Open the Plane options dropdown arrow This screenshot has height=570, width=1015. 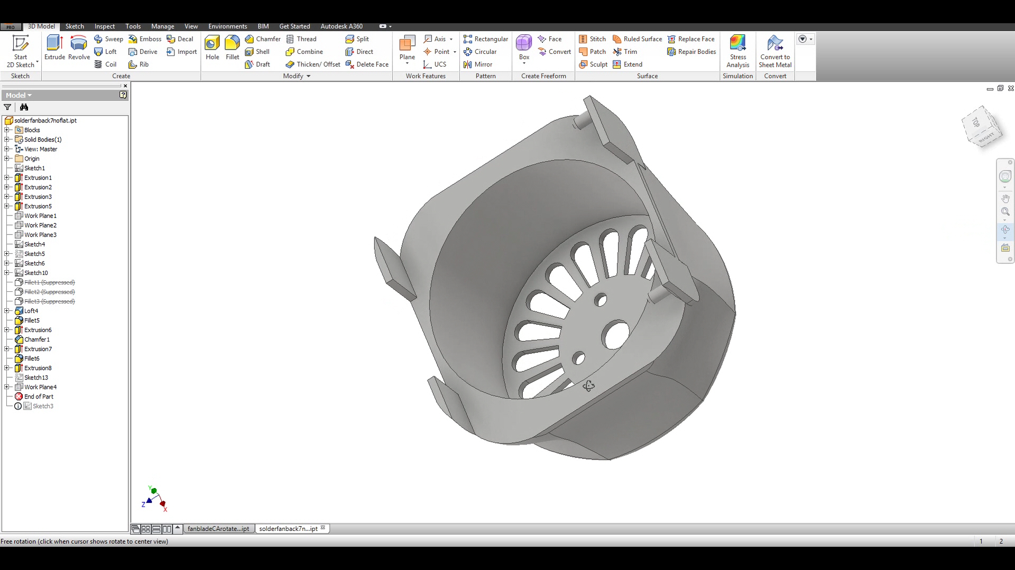[x=407, y=64]
